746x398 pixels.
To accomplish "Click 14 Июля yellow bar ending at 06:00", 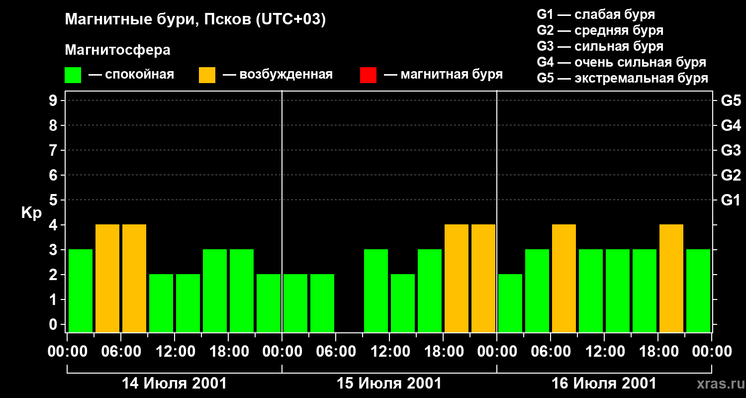I will (x=107, y=278).
